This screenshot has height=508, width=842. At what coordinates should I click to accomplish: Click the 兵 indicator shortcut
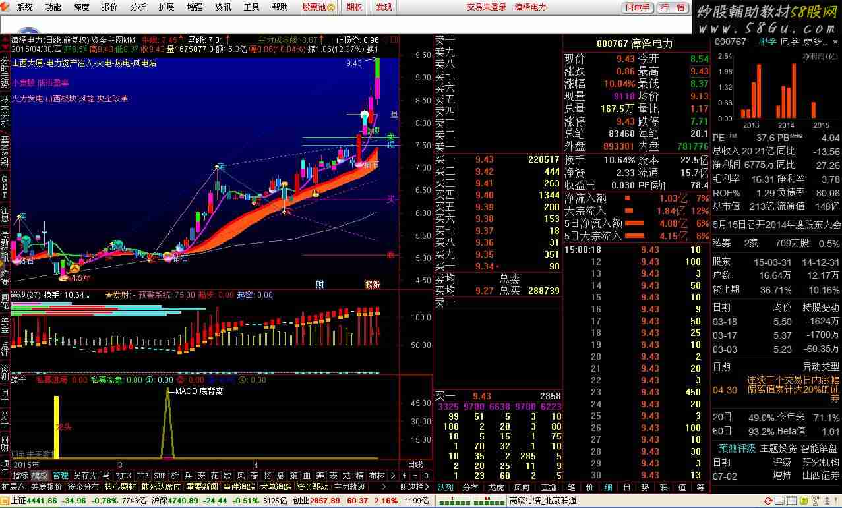pos(188,475)
